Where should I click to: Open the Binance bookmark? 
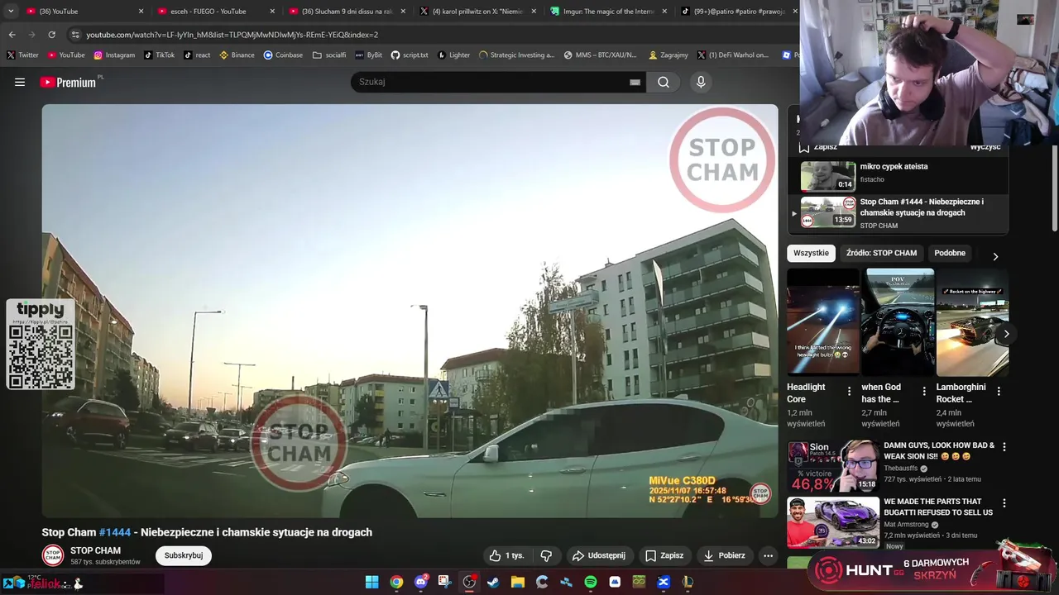pos(237,55)
